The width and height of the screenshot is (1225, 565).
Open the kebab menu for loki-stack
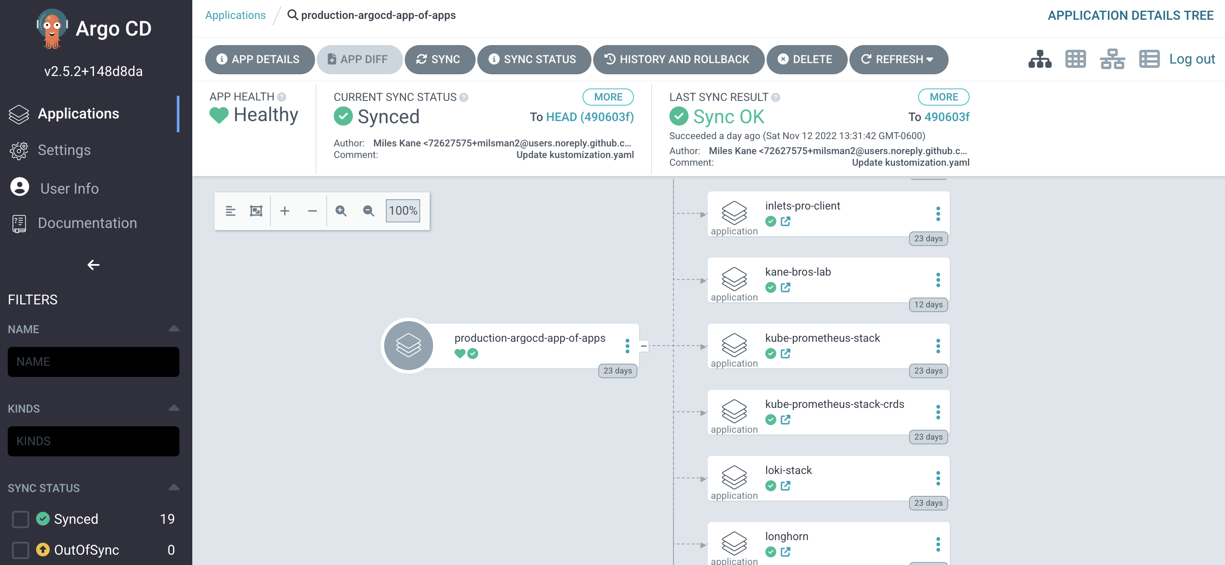[x=938, y=478]
